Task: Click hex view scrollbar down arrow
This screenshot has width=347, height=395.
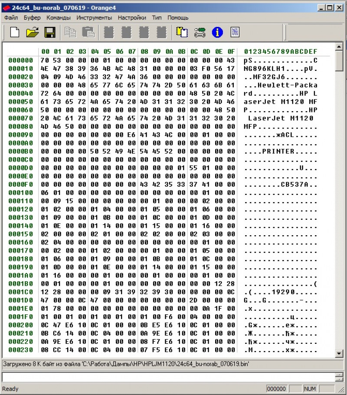Action: pos(339,353)
